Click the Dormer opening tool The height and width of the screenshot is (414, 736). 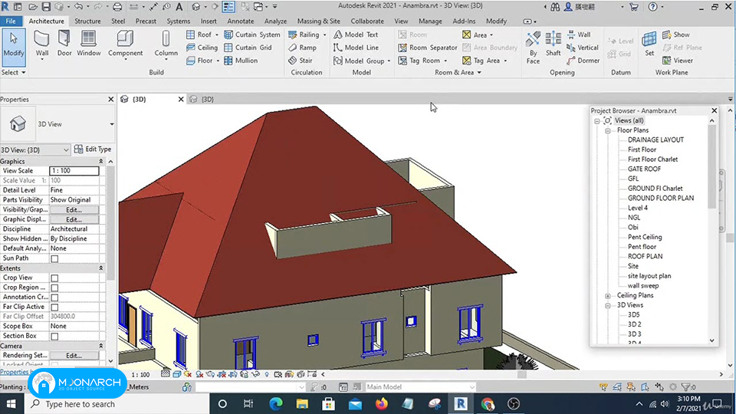(x=583, y=61)
